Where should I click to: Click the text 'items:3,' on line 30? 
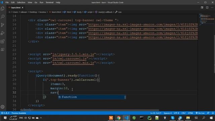point(58,84)
